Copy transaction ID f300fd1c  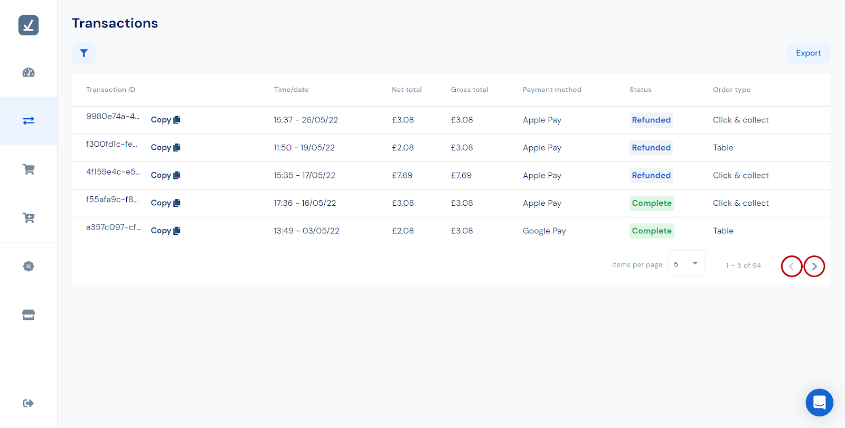click(x=165, y=148)
